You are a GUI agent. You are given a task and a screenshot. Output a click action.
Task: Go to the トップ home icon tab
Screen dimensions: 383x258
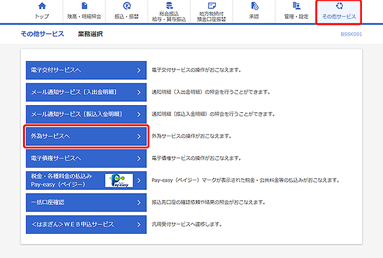(42, 11)
